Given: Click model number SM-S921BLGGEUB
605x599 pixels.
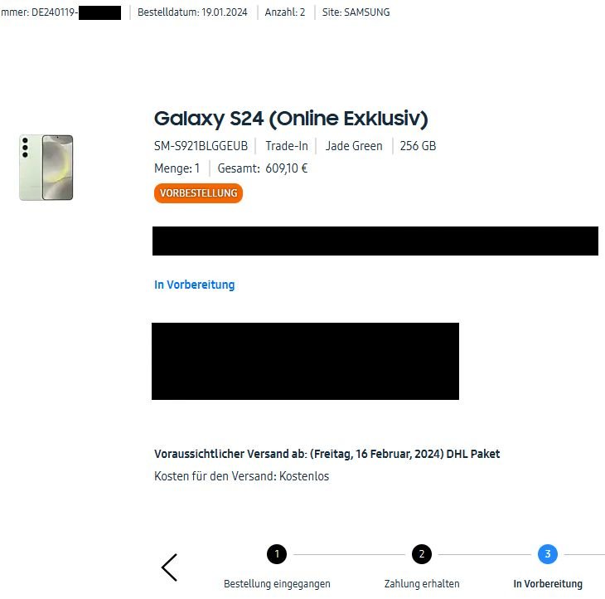Looking at the screenshot, I should pyautogui.click(x=201, y=146).
